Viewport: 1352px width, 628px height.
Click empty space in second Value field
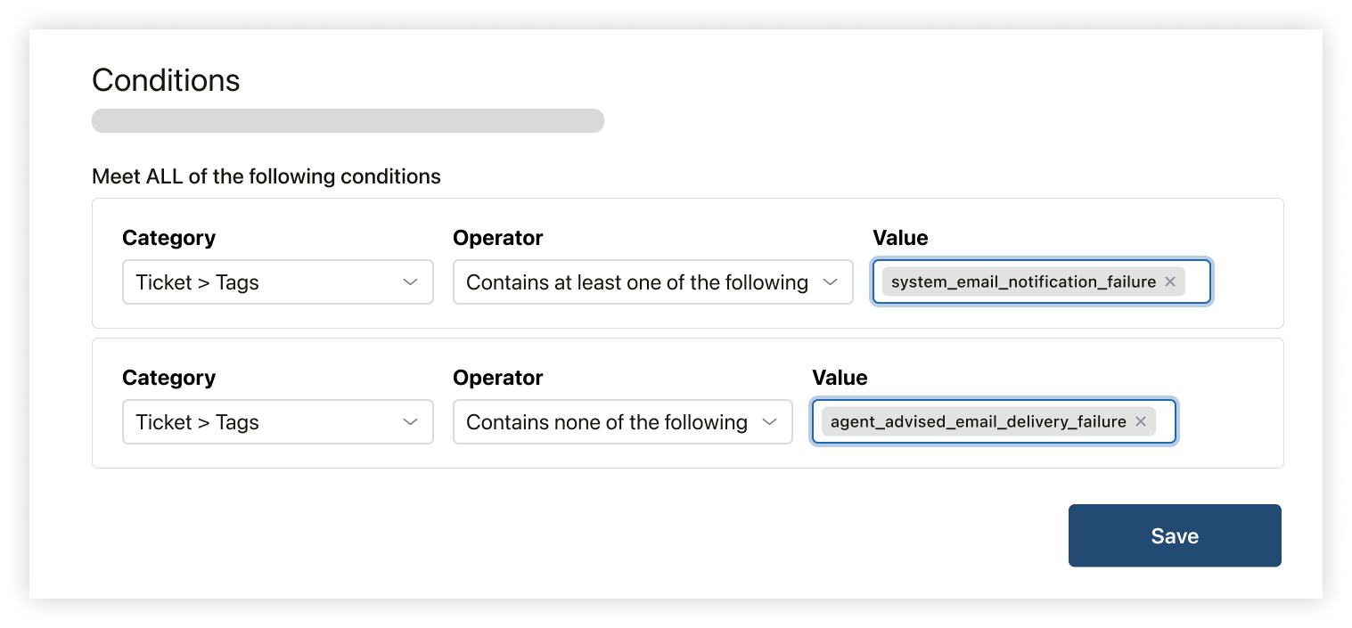click(x=1165, y=422)
